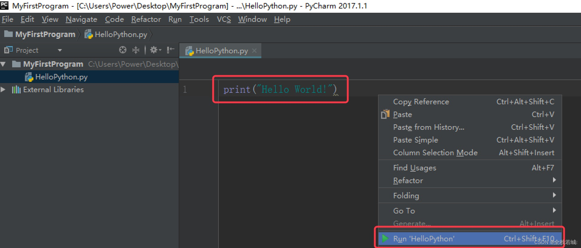Open the Tools menu
Image resolution: width=581 pixels, height=248 pixels.
[199, 19]
